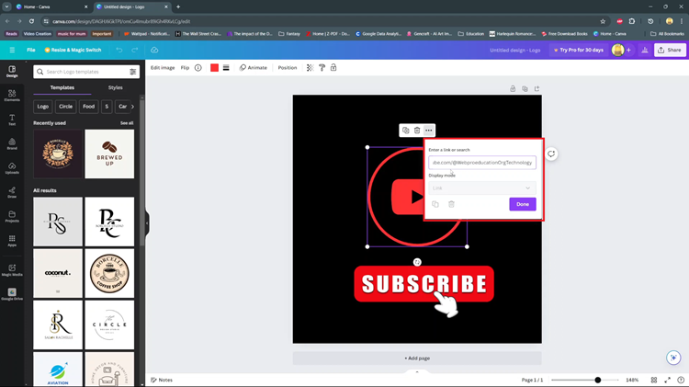Undo the last action
The width and height of the screenshot is (689, 387).
point(119,51)
